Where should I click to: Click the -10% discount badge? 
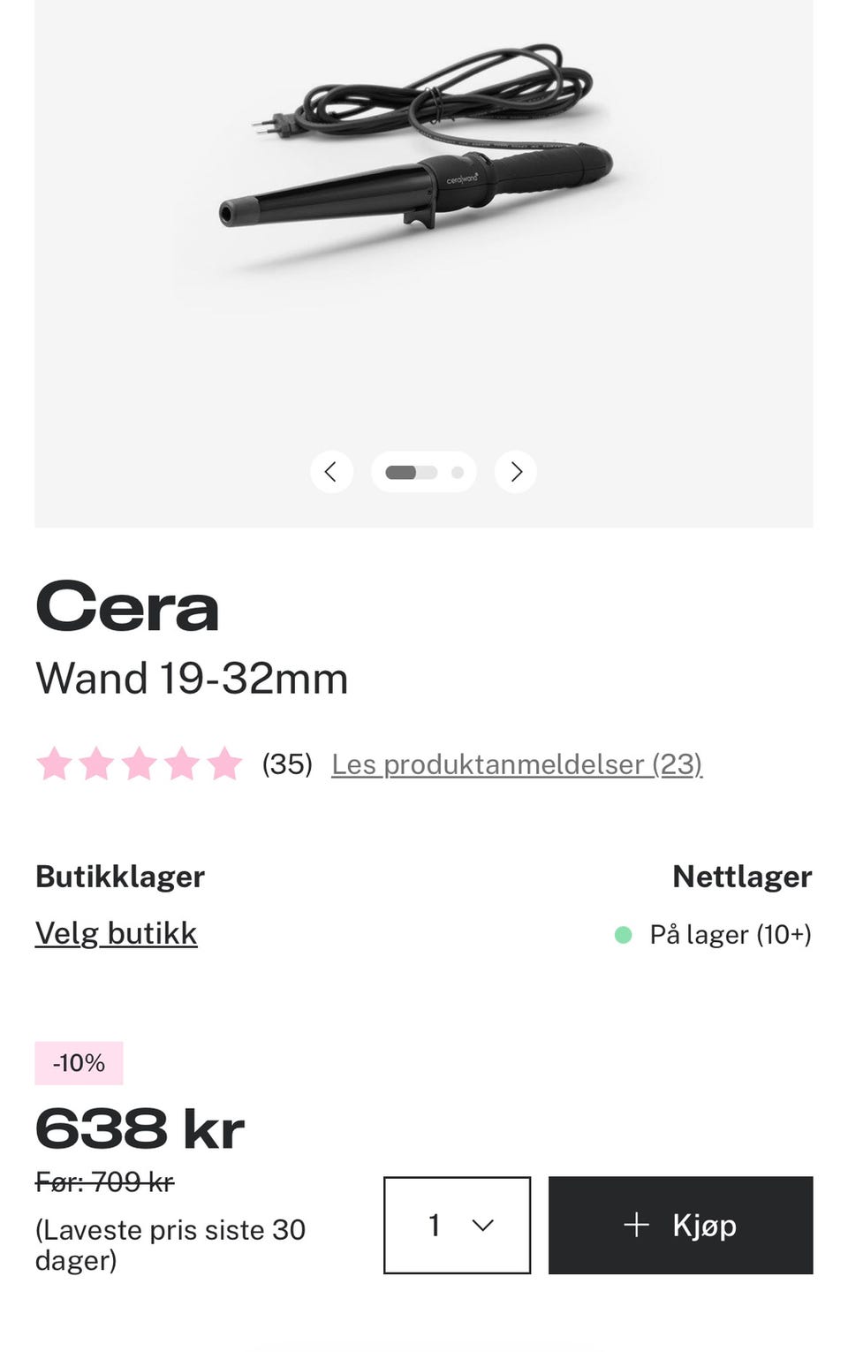[x=79, y=1063]
